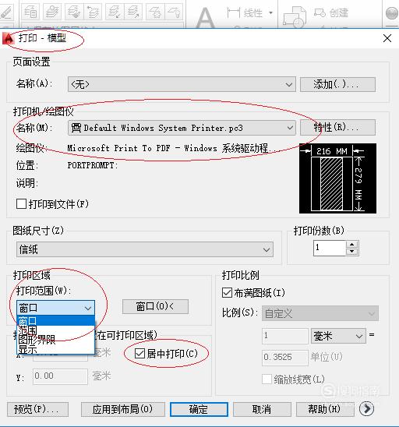Open the 图纸尺寸 信纸 dropdown
This screenshot has width=399, height=427.
point(145,249)
